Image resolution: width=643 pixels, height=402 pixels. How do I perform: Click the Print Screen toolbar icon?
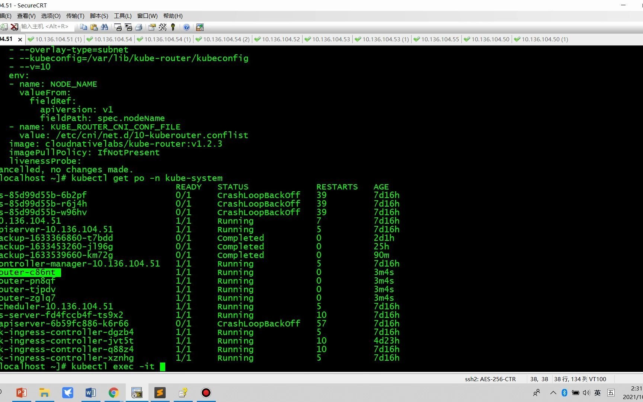point(118,27)
